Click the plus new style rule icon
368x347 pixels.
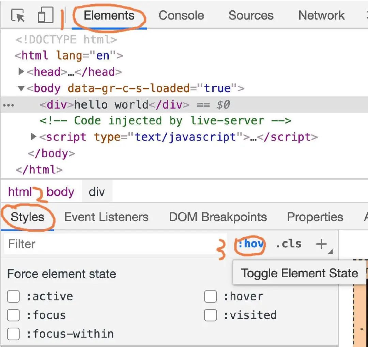(321, 244)
